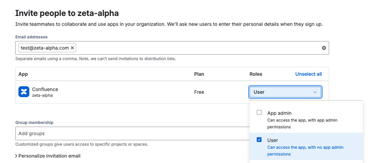
Task: Click the test@zeta-alpha.com email text
Action: coord(45,48)
